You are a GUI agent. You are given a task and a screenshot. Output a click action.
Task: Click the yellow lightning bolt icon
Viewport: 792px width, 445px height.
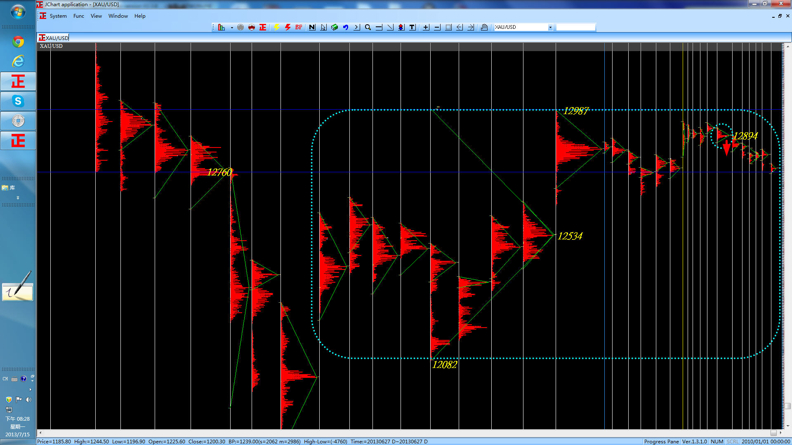click(276, 27)
